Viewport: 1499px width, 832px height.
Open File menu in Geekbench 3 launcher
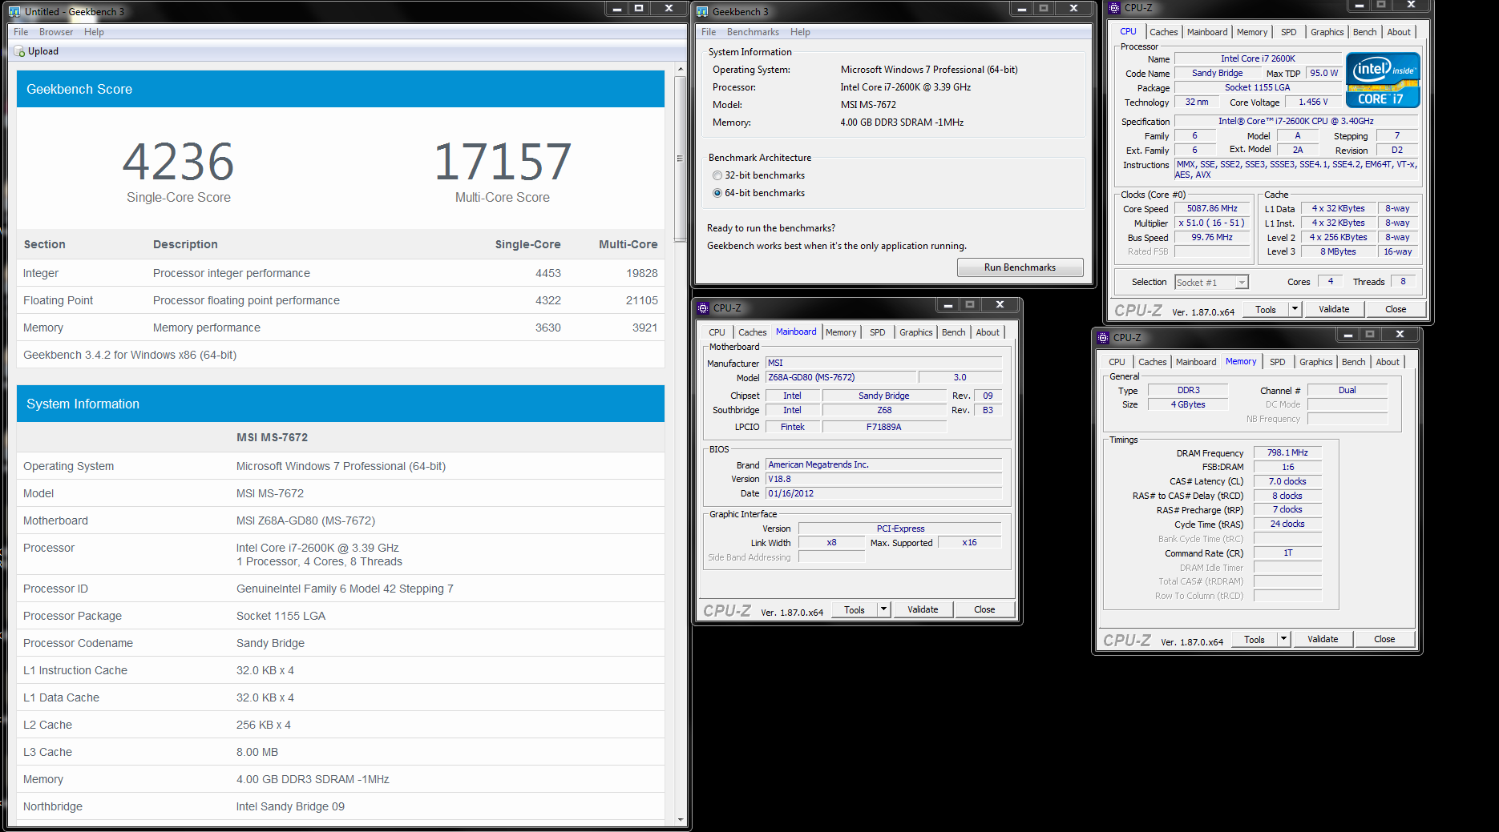coord(709,32)
